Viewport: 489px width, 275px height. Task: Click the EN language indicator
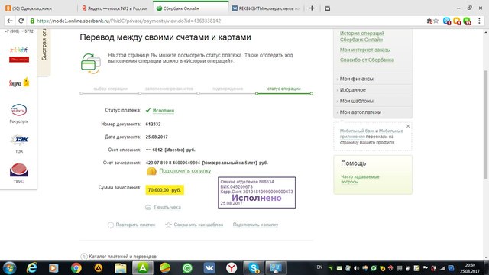coord(319,267)
